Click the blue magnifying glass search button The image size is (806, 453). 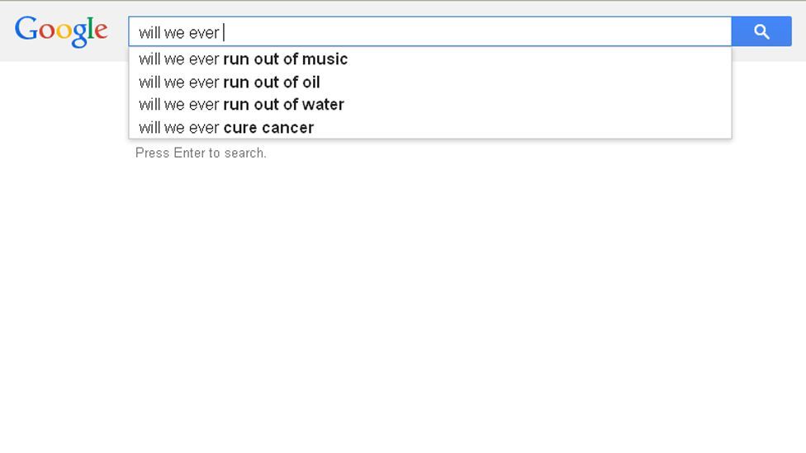(761, 31)
